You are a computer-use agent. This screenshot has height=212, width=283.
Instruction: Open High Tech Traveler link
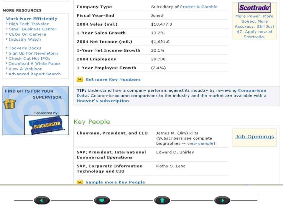point(29,24)
